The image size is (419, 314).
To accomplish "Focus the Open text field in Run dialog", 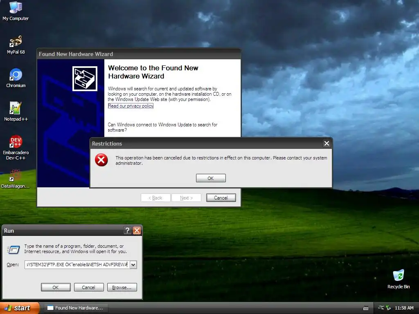I will click(x=77, y=265).
